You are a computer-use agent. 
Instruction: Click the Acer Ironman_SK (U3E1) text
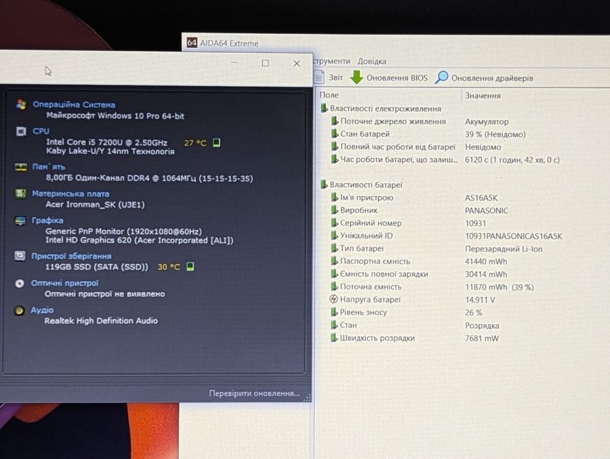[x=95, y=204]
